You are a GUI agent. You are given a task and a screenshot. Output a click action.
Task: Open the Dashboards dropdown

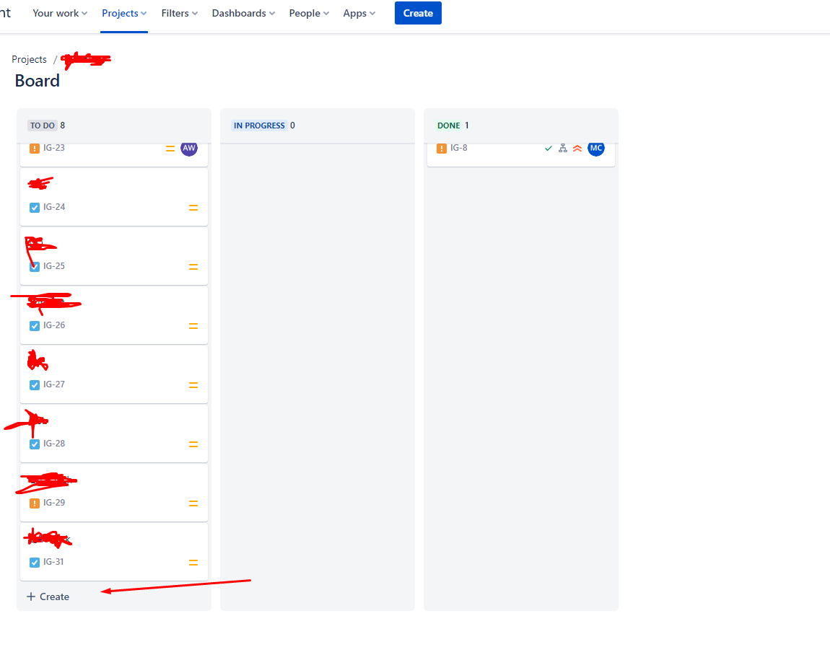pos(243,13)
